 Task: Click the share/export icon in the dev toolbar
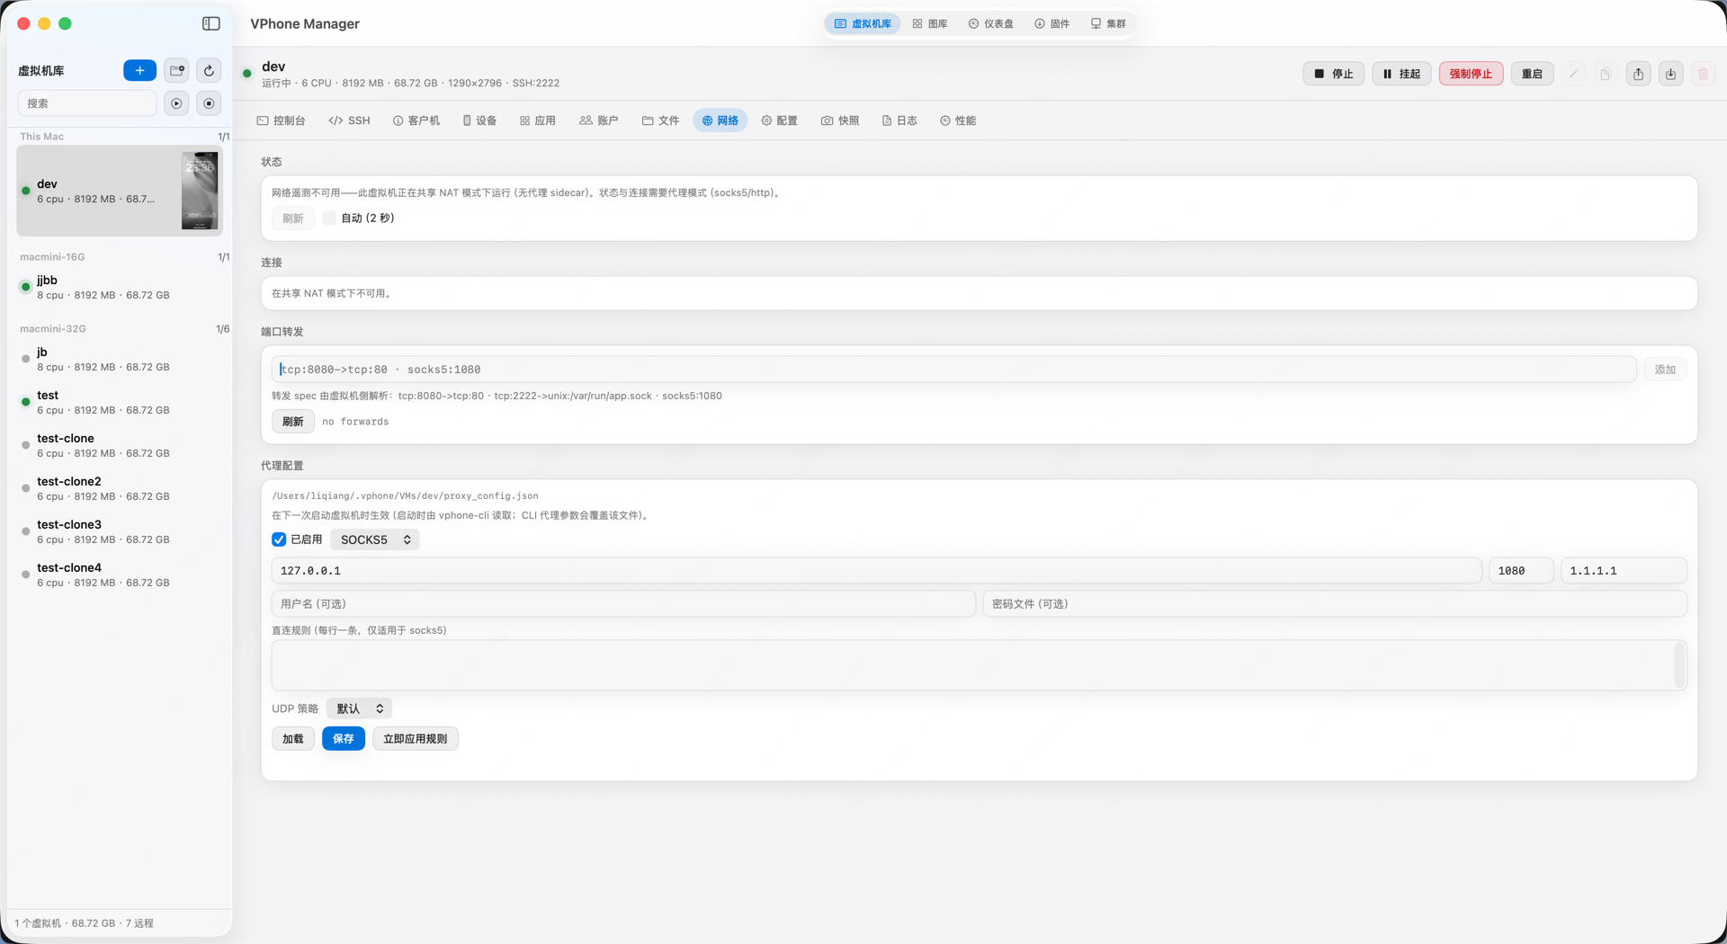coord(1638,74)
